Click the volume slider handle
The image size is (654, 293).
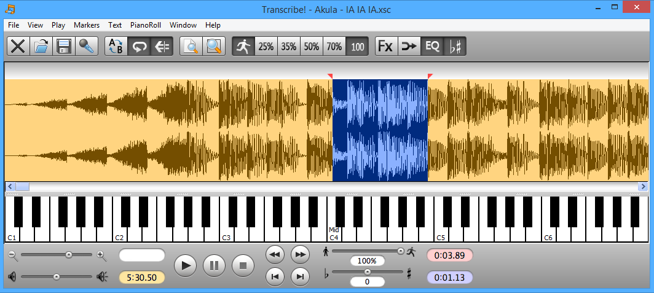pyautogui.click(x=57, y=277)
